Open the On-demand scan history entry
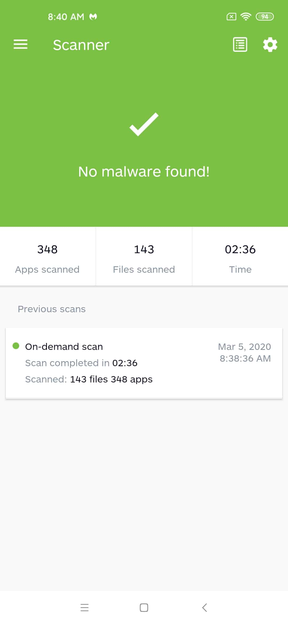 pos(144,363)
